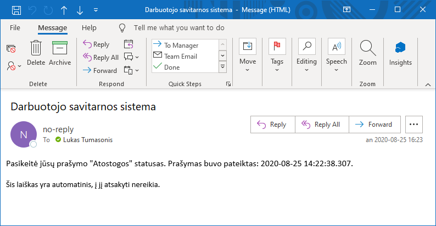The image size is (436, 226).
Task: Expand the Quick Steps gallery
Action: coord(222,67)
